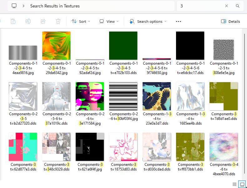Click the This PC monitor icon in address bar
This screenshot has width=247, height=188.
point(14,6)
